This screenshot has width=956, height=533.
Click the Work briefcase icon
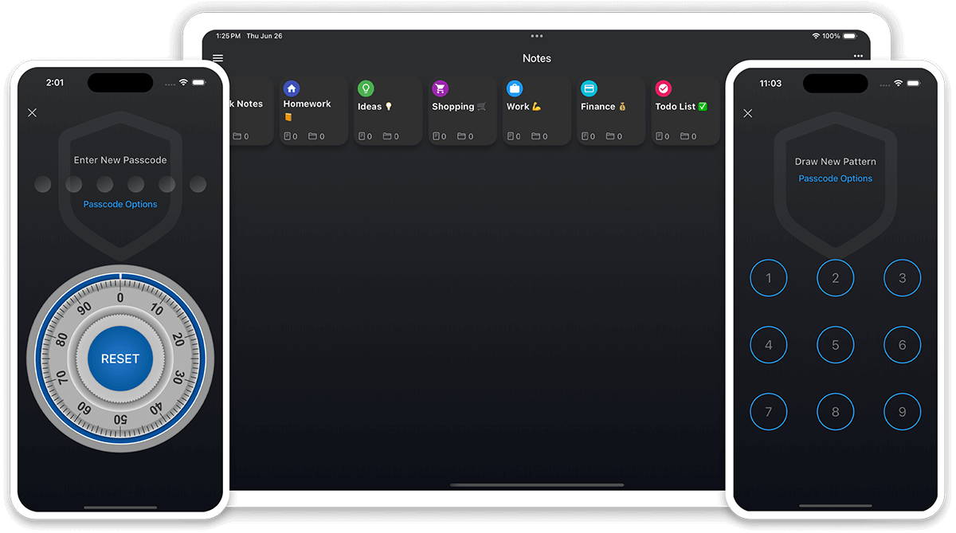pyautogui.click(x=515, y=88)
